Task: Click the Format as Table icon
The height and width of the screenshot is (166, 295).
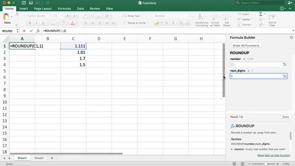Action: coord(214,18)
